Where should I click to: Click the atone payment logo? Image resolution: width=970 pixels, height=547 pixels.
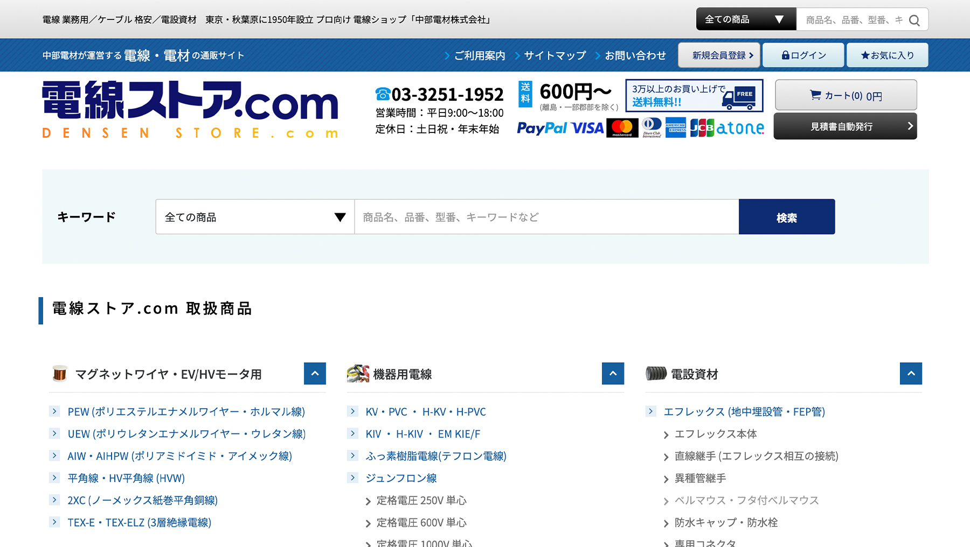click(740, 128)
